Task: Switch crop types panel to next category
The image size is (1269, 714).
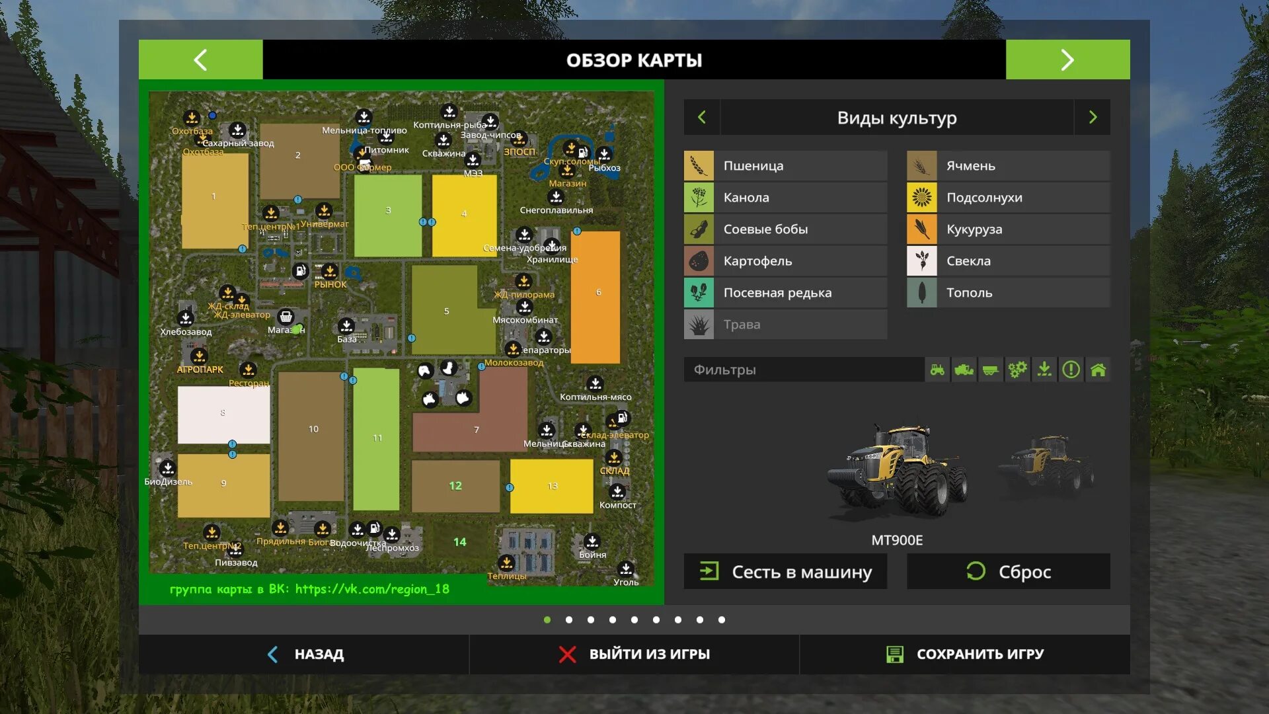Action: coord(1093,118)
